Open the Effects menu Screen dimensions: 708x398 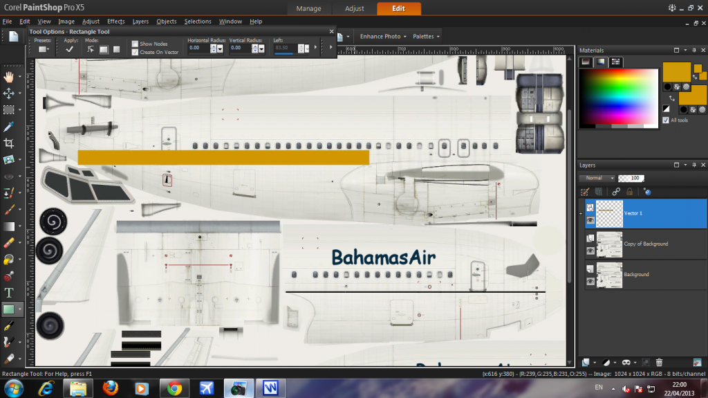115,21
